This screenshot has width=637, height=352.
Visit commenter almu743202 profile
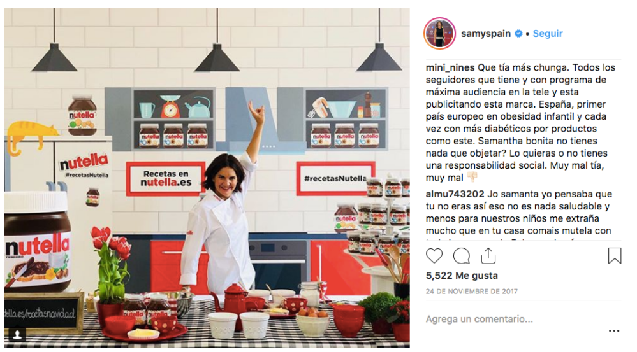point(455,194)
